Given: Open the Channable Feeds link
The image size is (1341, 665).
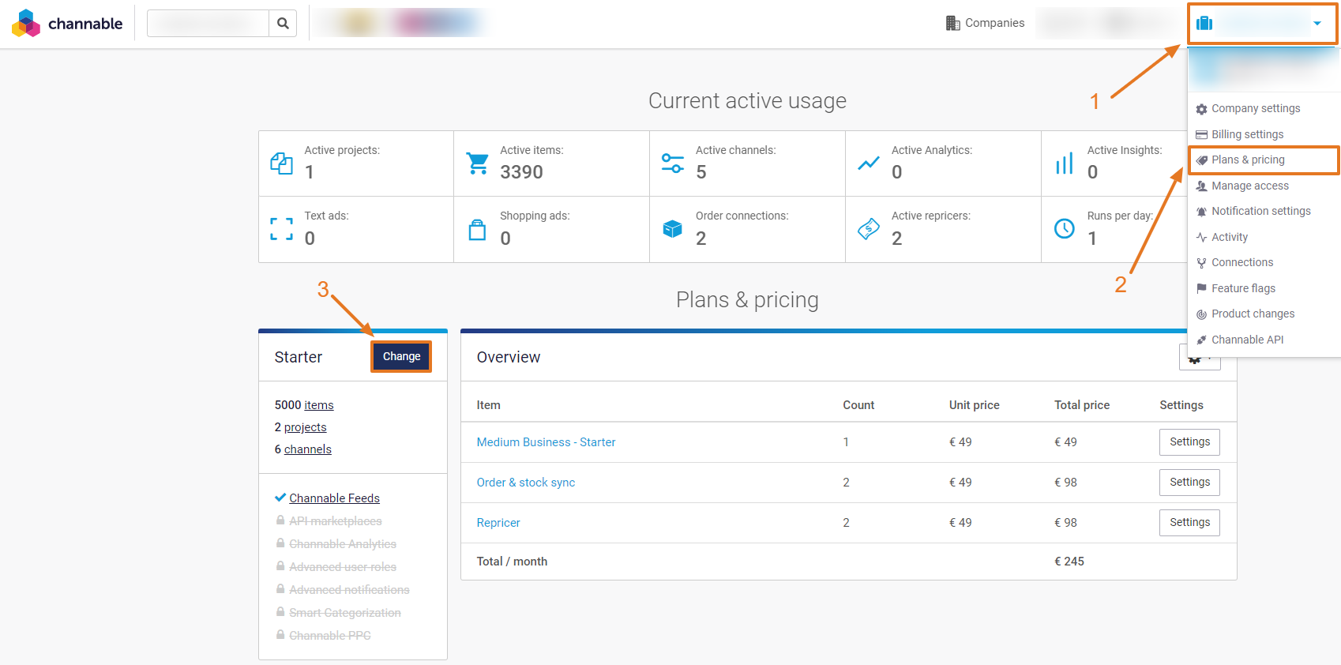Looking at the screenshot, I should click(334, 498).
